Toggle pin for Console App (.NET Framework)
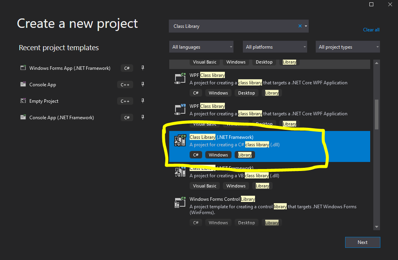398x260 pixels. 143,118
